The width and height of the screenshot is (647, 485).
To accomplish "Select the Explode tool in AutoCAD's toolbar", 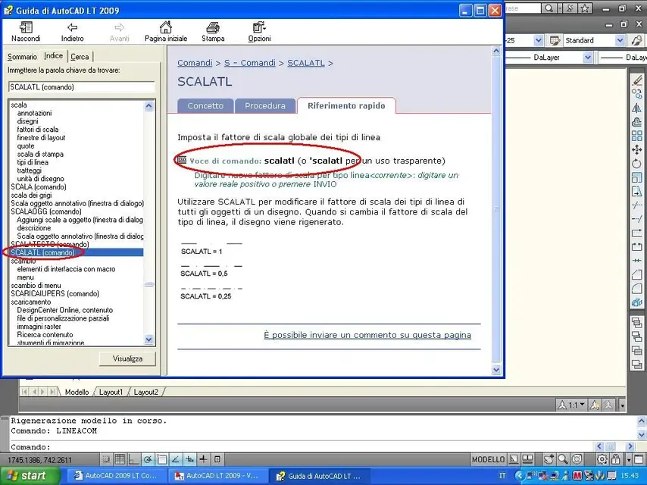I will 636,302.
